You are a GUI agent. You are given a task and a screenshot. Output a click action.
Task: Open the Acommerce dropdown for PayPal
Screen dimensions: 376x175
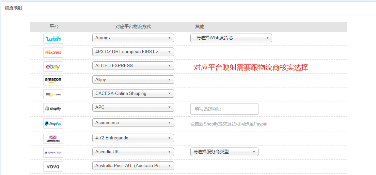coord(133,122)
